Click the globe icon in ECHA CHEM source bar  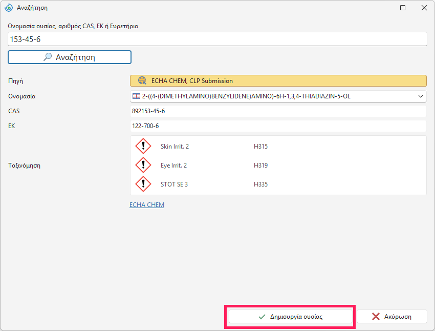point(142,81)
